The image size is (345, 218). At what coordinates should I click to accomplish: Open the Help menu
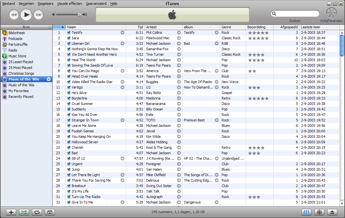tap(114, 4)
